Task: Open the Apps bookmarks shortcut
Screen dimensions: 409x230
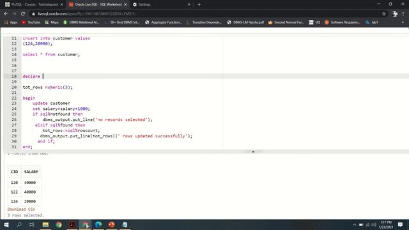Action: point(11,22)
